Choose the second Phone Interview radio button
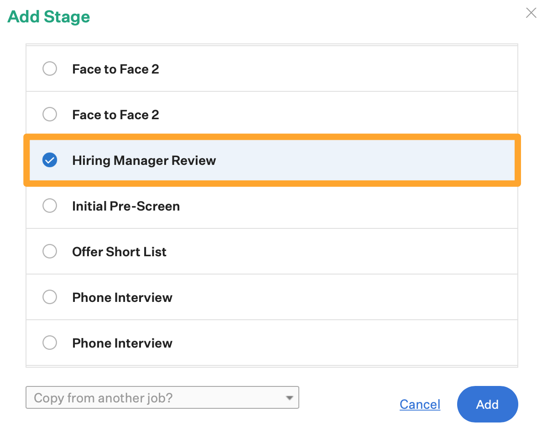The width and height of the screenshot is (542, 433). coord(50,343)
